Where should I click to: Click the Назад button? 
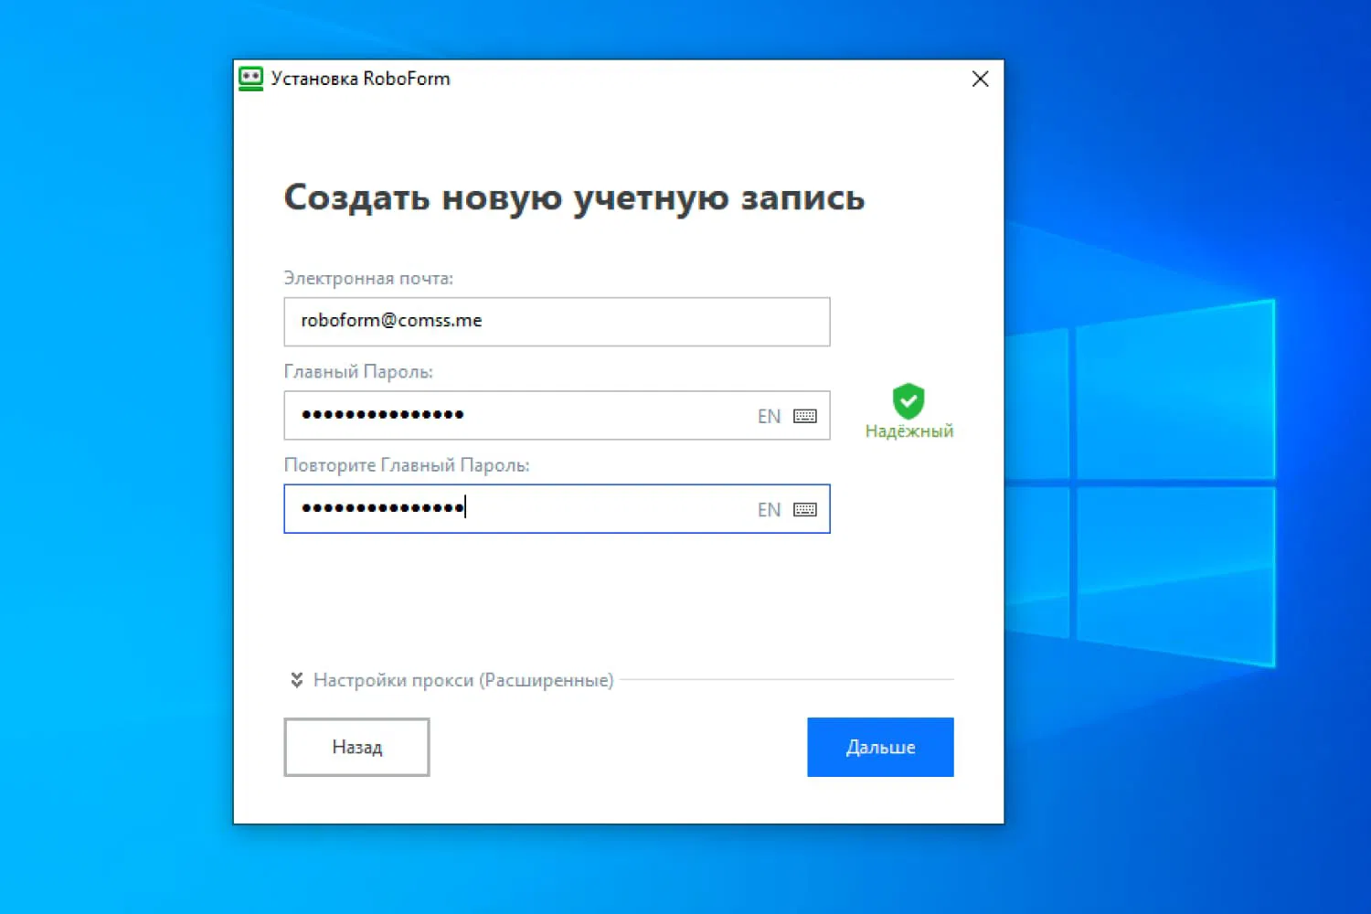pyautogui.click(x=356, y=747)
